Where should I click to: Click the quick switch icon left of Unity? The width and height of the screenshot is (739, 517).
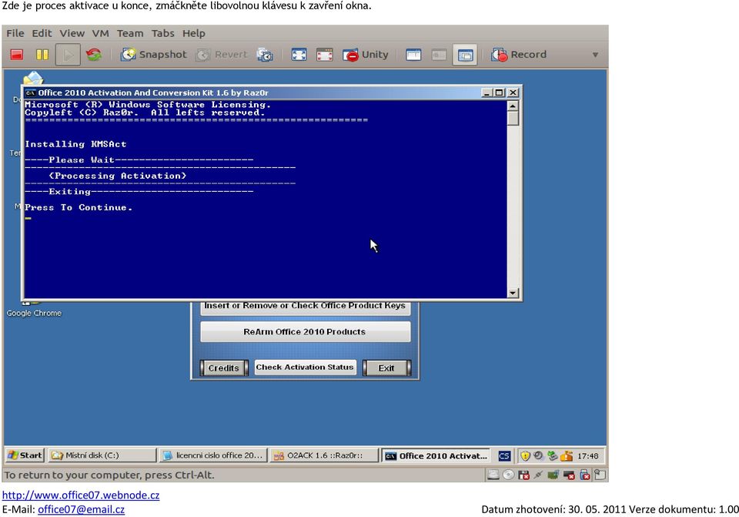pyautogui.click(x=325, y=55)
